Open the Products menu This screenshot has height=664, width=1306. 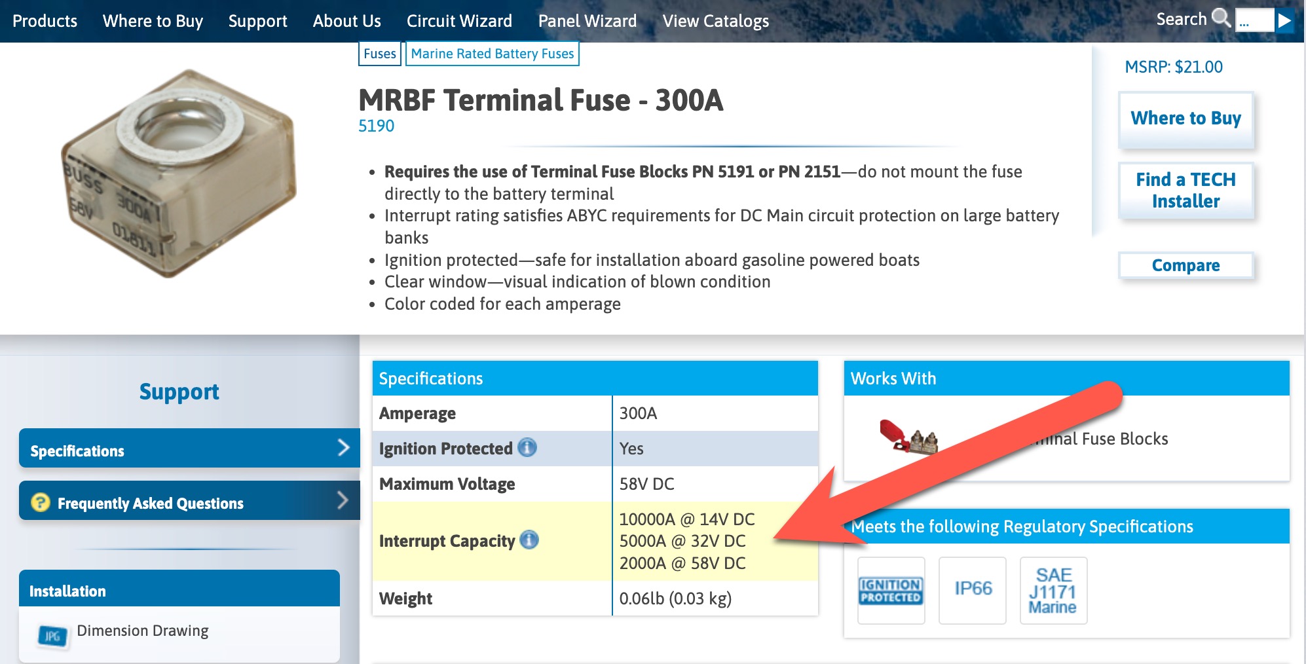[x=45, y=21]
